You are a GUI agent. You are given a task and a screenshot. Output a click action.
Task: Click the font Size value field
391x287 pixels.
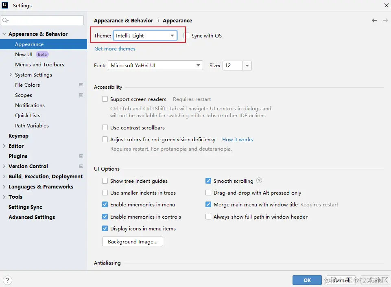coord(233,66)
